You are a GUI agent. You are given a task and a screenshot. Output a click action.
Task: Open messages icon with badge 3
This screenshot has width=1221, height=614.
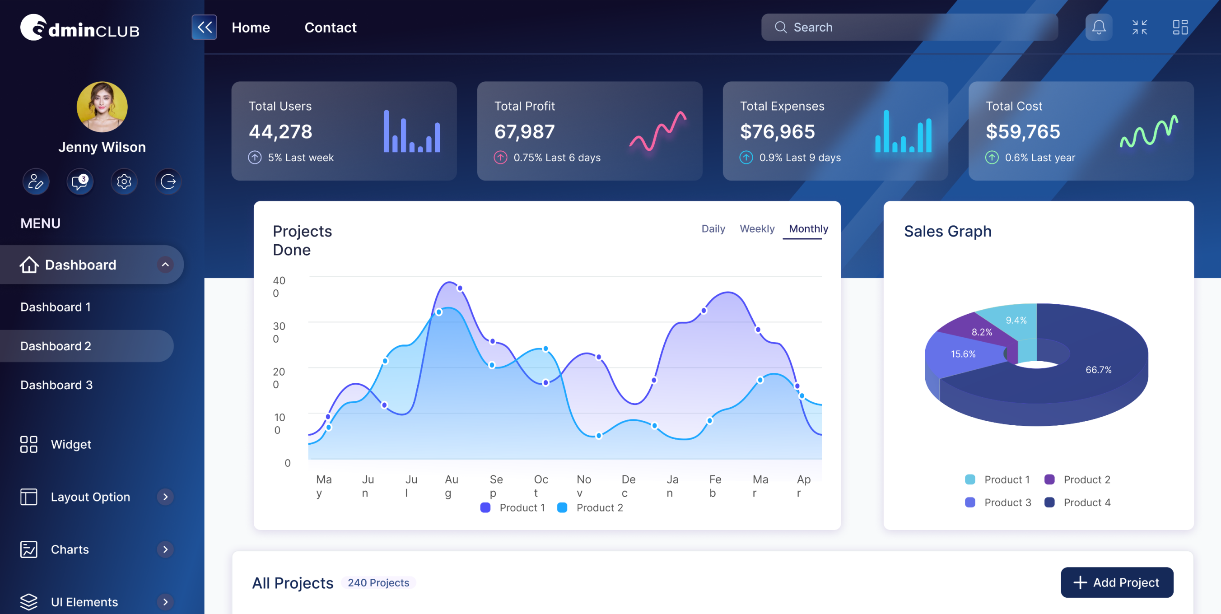[x=79, y=181]
